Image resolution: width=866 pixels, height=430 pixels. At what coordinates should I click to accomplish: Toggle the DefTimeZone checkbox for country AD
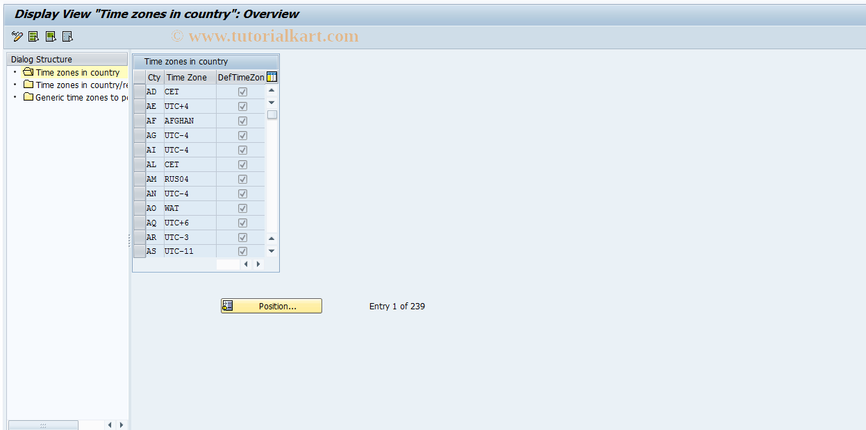pos(242,91)
